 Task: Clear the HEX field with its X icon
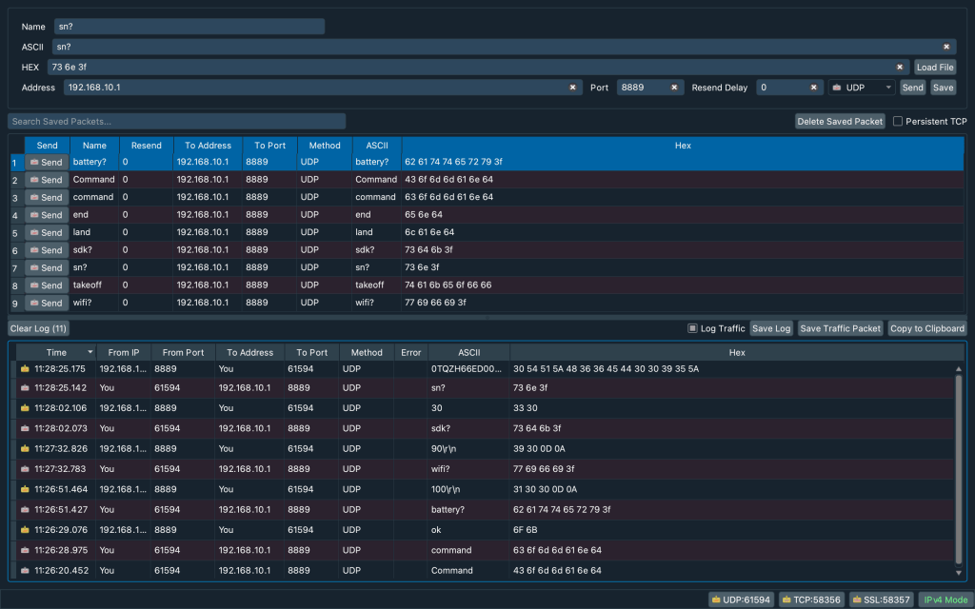coord(900,68)
